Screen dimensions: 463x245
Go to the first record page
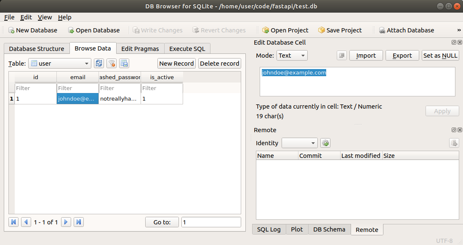click(13, 222)
